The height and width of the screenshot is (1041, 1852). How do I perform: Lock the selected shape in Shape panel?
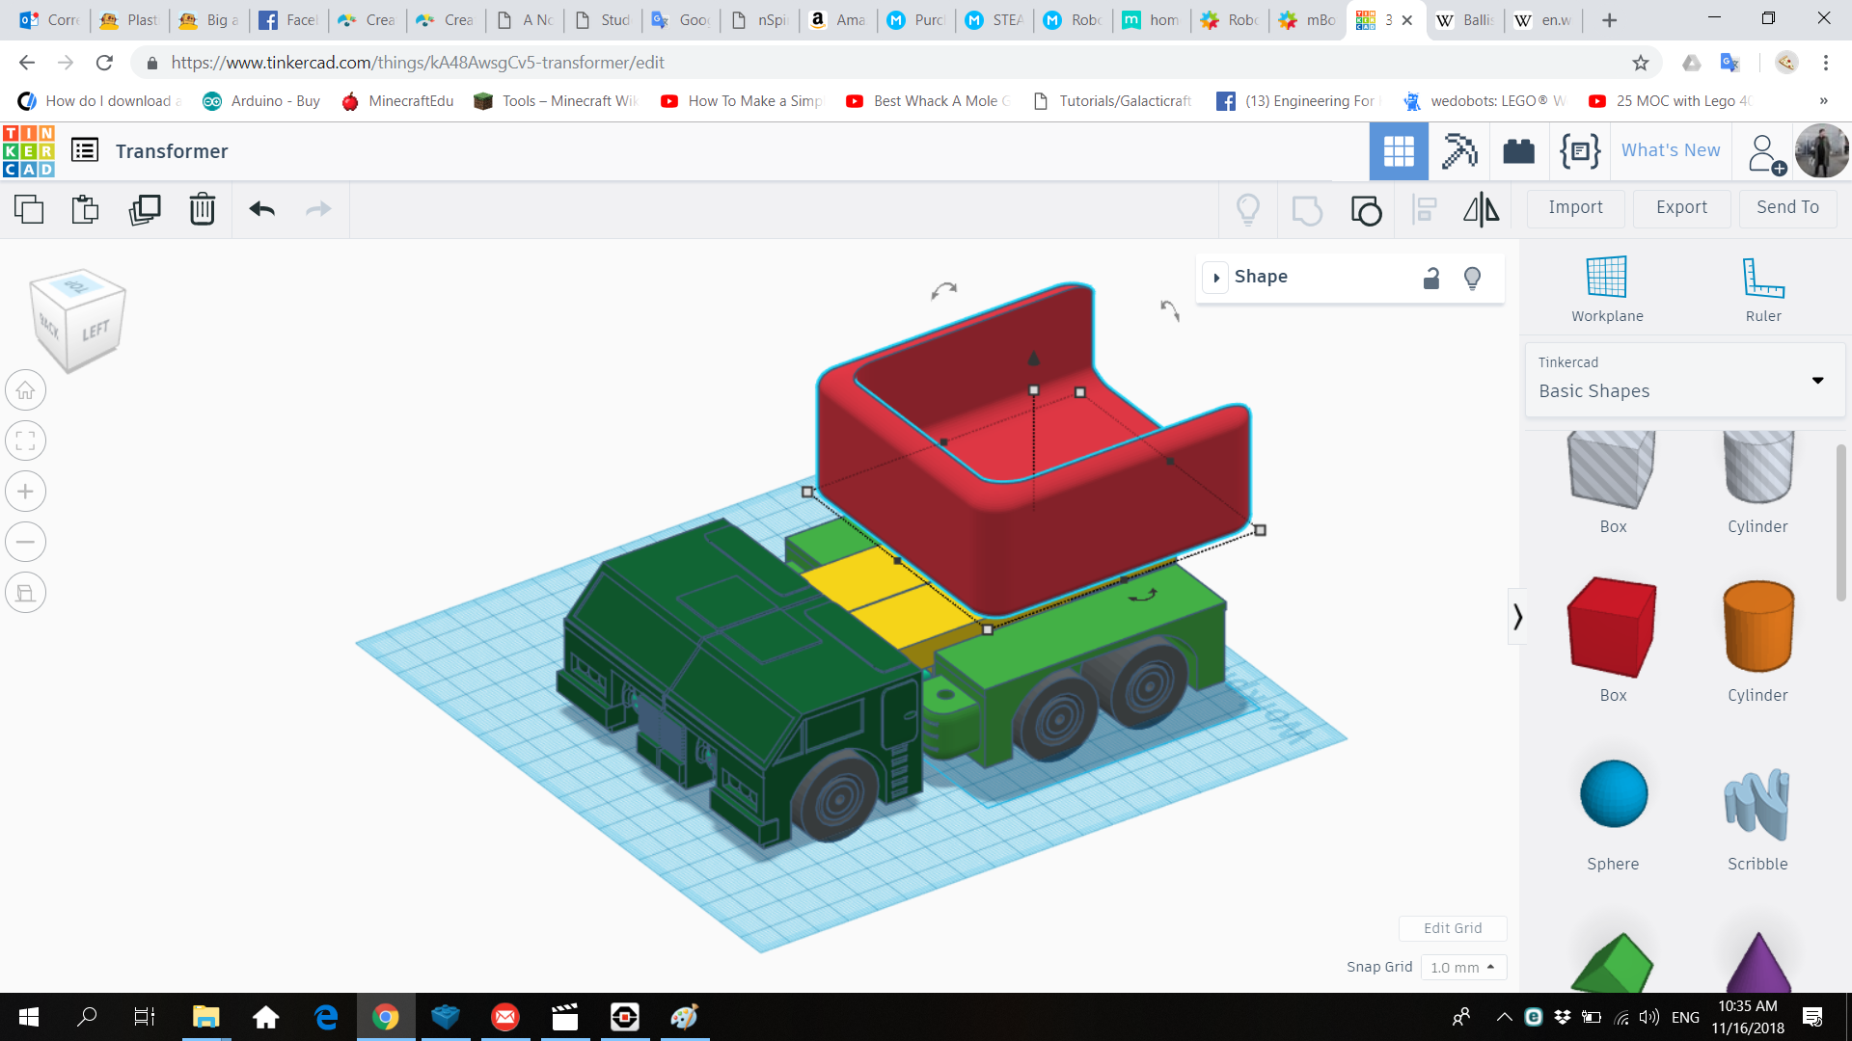coord(1431,278)
